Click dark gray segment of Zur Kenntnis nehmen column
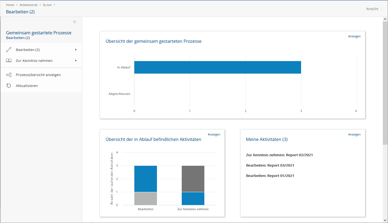The image size is (388, 223). pos(193,179)
